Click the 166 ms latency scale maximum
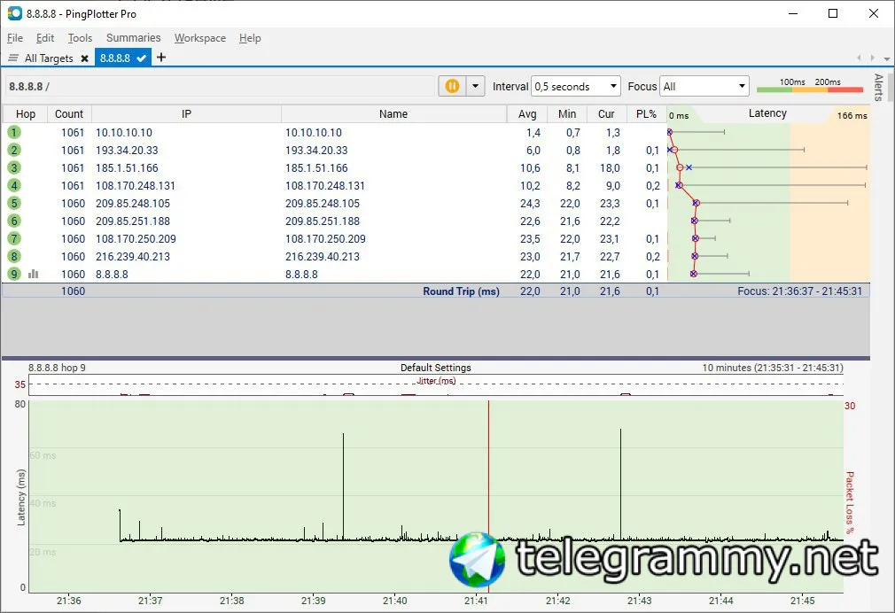 [x=852, y=115]
